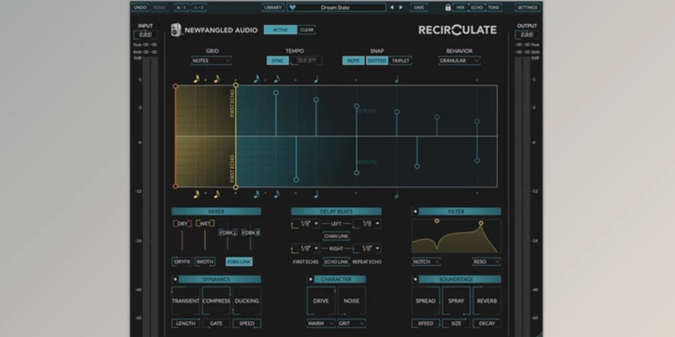Toggle the Filter section power button
This screenshot has height=337, width=675.
(416, 212)
